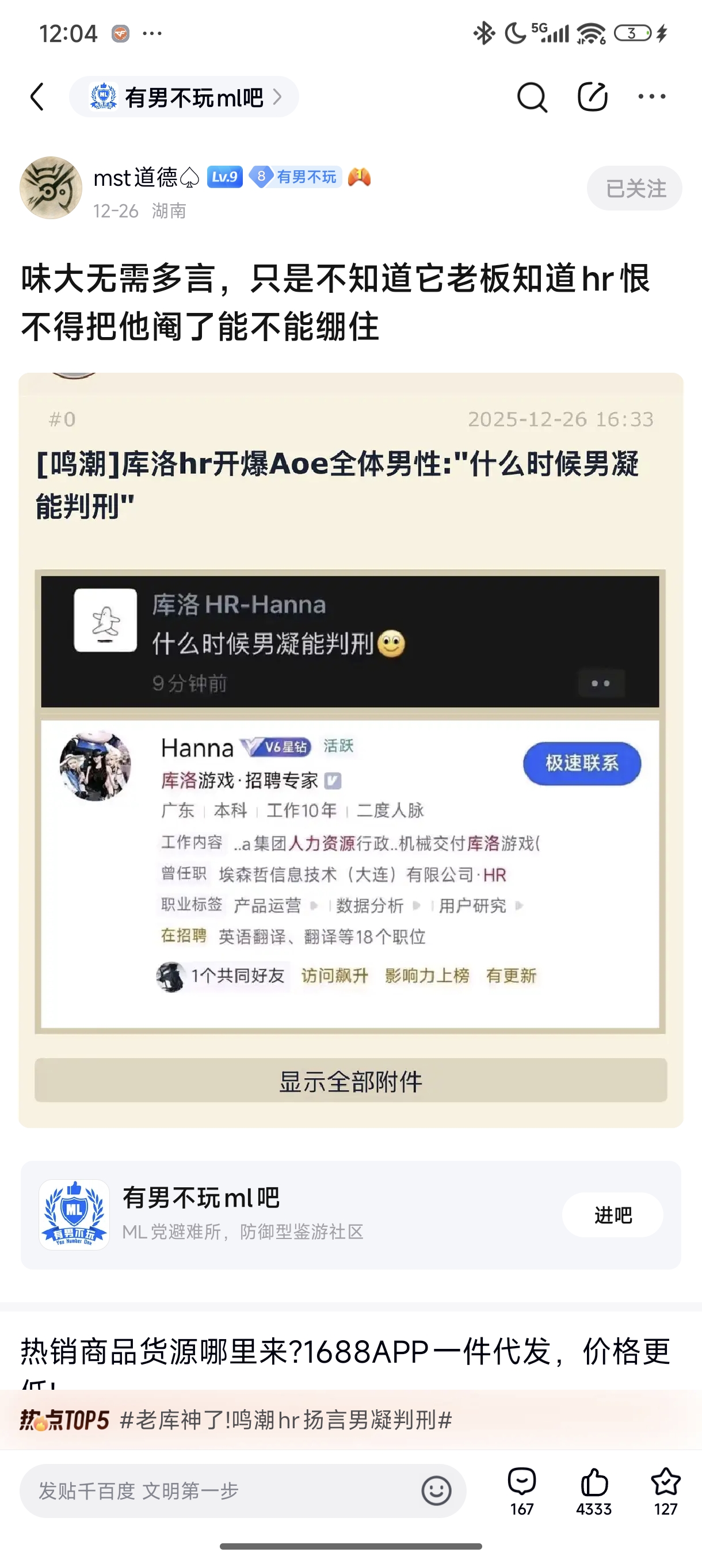Image resolution: width=702 pixels, height=1560 pixels.
Task: Tap the back arrow icon
Action: click(x=37, y=97)
